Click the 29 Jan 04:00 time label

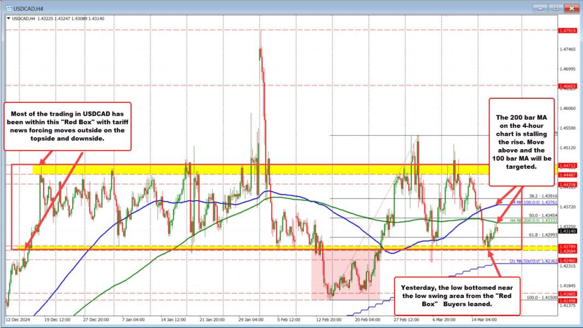(250, 319)
